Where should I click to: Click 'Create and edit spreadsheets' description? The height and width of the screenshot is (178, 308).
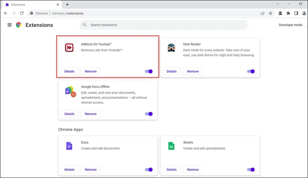[x=204, y=148]
